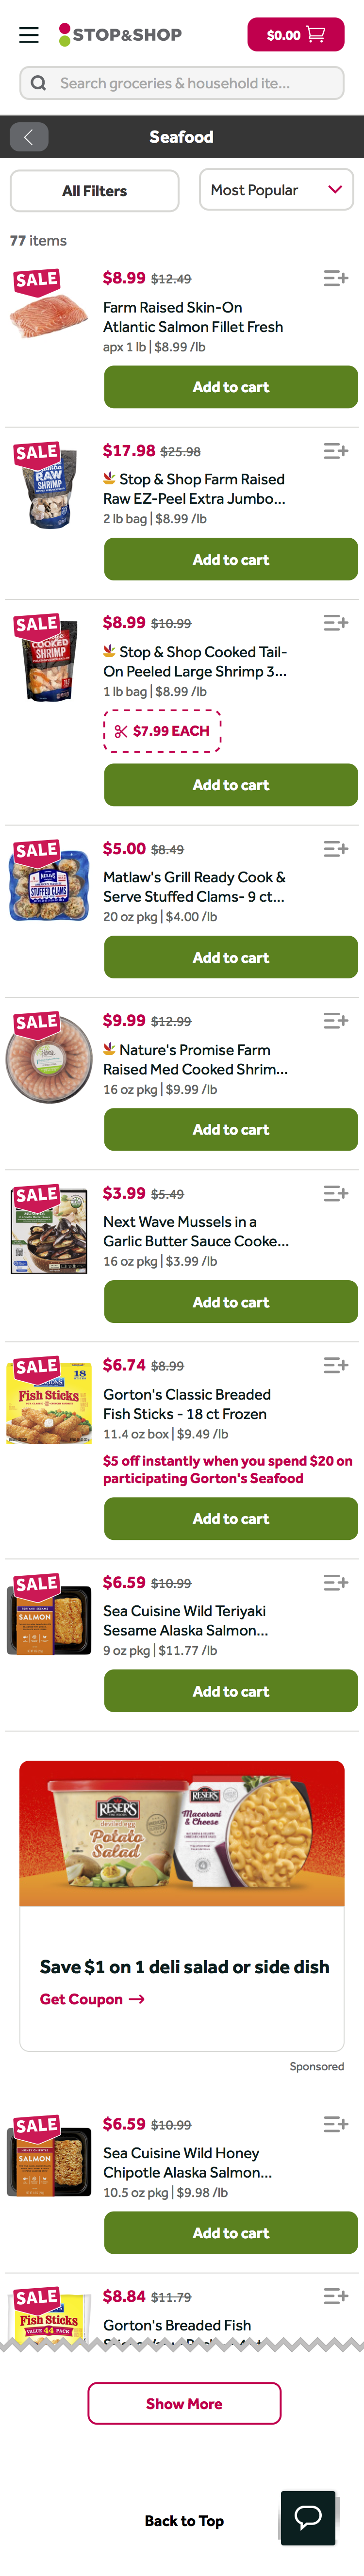This screenshot has height=2576, width=364.
Task: Add Nature's Promise Cooked Shrimp to cart
Action: pyautogui.click(x=230, y=1130)
